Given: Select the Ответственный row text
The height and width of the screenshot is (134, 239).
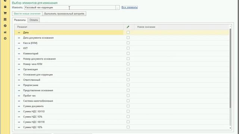Looking at the screenshot, I should 31,80.
